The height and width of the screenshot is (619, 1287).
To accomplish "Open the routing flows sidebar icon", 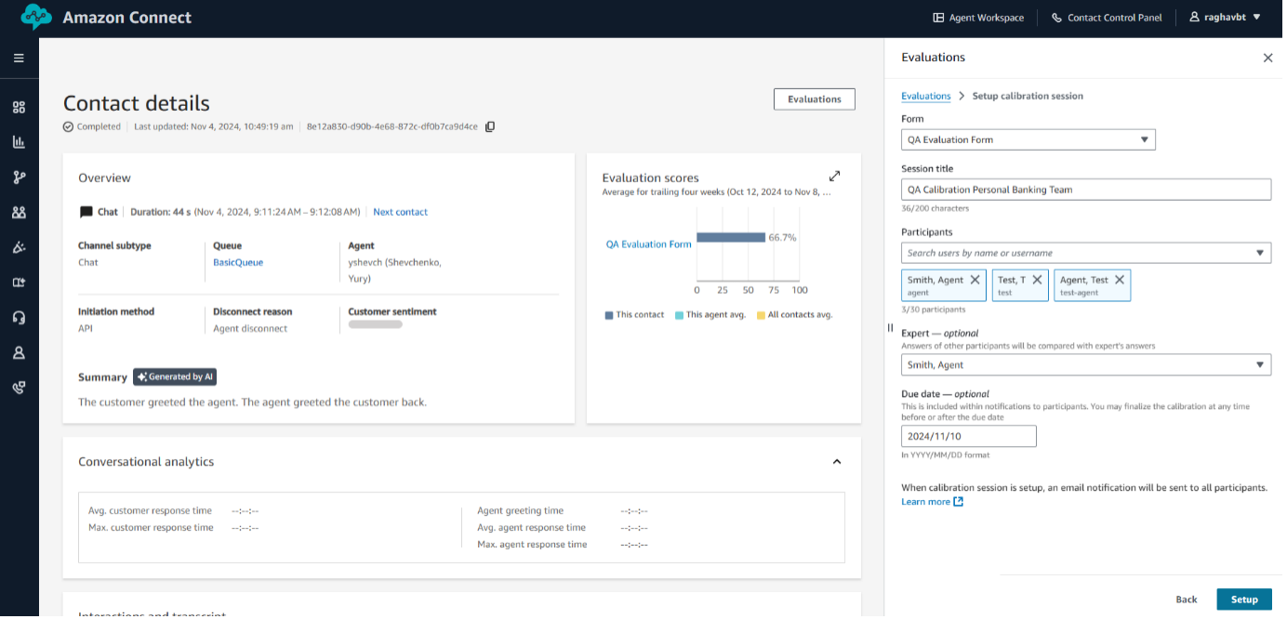I will pyautogui.click(x=19, y=178).
